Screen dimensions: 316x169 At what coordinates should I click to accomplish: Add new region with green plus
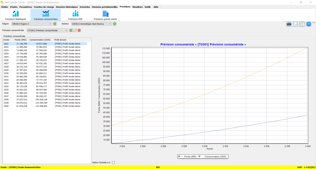55,24
